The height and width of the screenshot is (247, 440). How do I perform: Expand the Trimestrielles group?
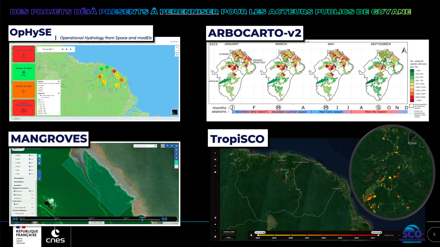(19, 178)
